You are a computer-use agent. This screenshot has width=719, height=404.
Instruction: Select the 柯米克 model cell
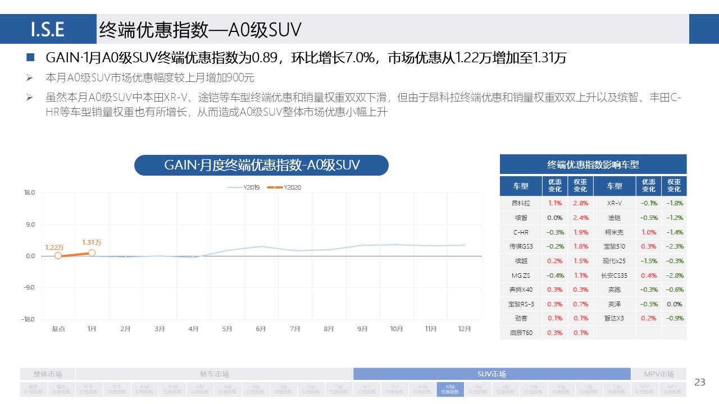(615, 232)
